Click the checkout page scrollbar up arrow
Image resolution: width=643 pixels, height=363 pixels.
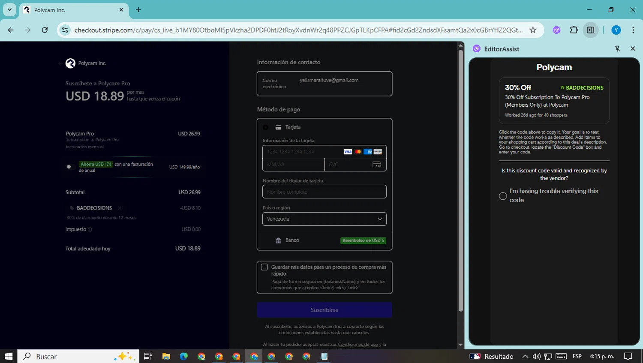[461, 45]
